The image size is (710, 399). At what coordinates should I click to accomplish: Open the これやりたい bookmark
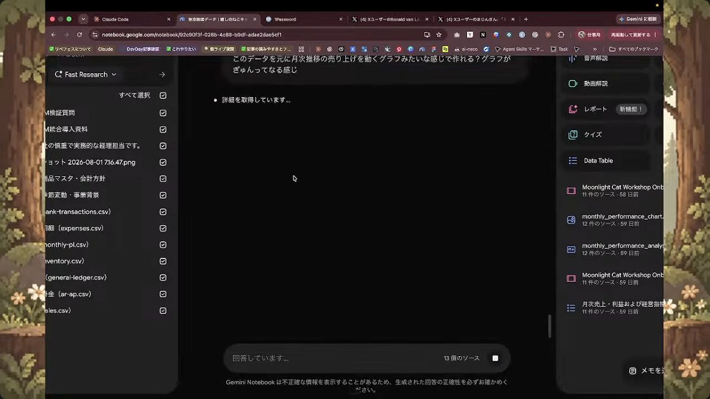click(x=181, y=49)
